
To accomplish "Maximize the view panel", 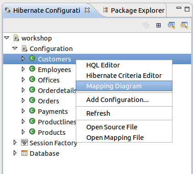I will (187, 9).
